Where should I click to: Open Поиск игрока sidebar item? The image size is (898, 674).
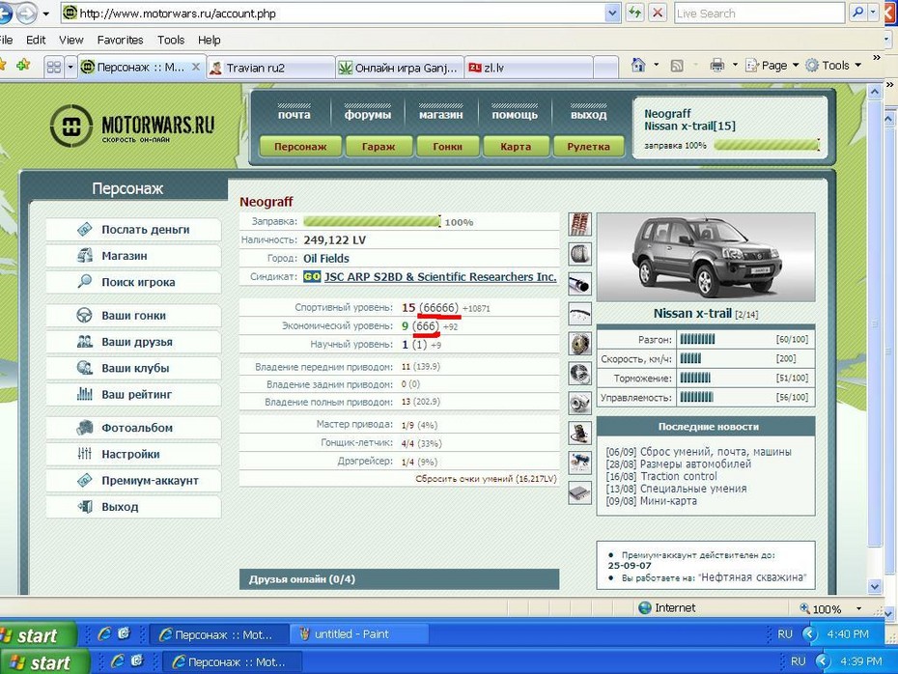(133, 282)
